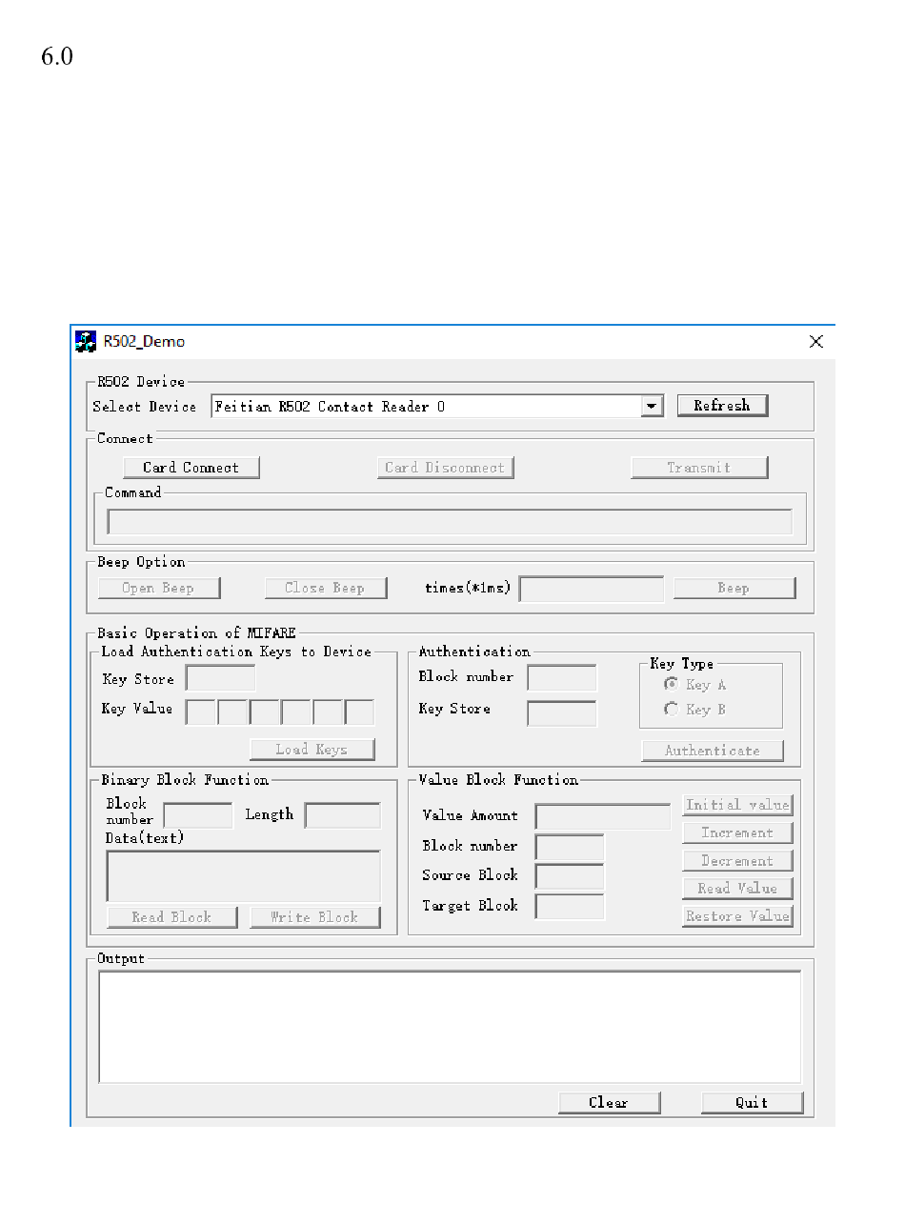
Task: Focus the Target Block field
Action: click(570, 907)
